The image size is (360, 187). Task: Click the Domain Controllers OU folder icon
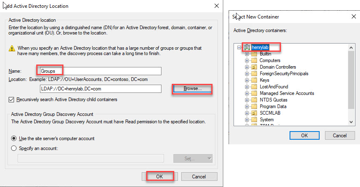254,67
